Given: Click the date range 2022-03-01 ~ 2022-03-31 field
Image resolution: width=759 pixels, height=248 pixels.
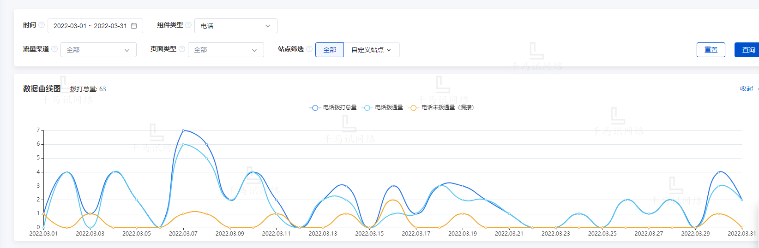Looking at the screenshot, I should 90,26.
